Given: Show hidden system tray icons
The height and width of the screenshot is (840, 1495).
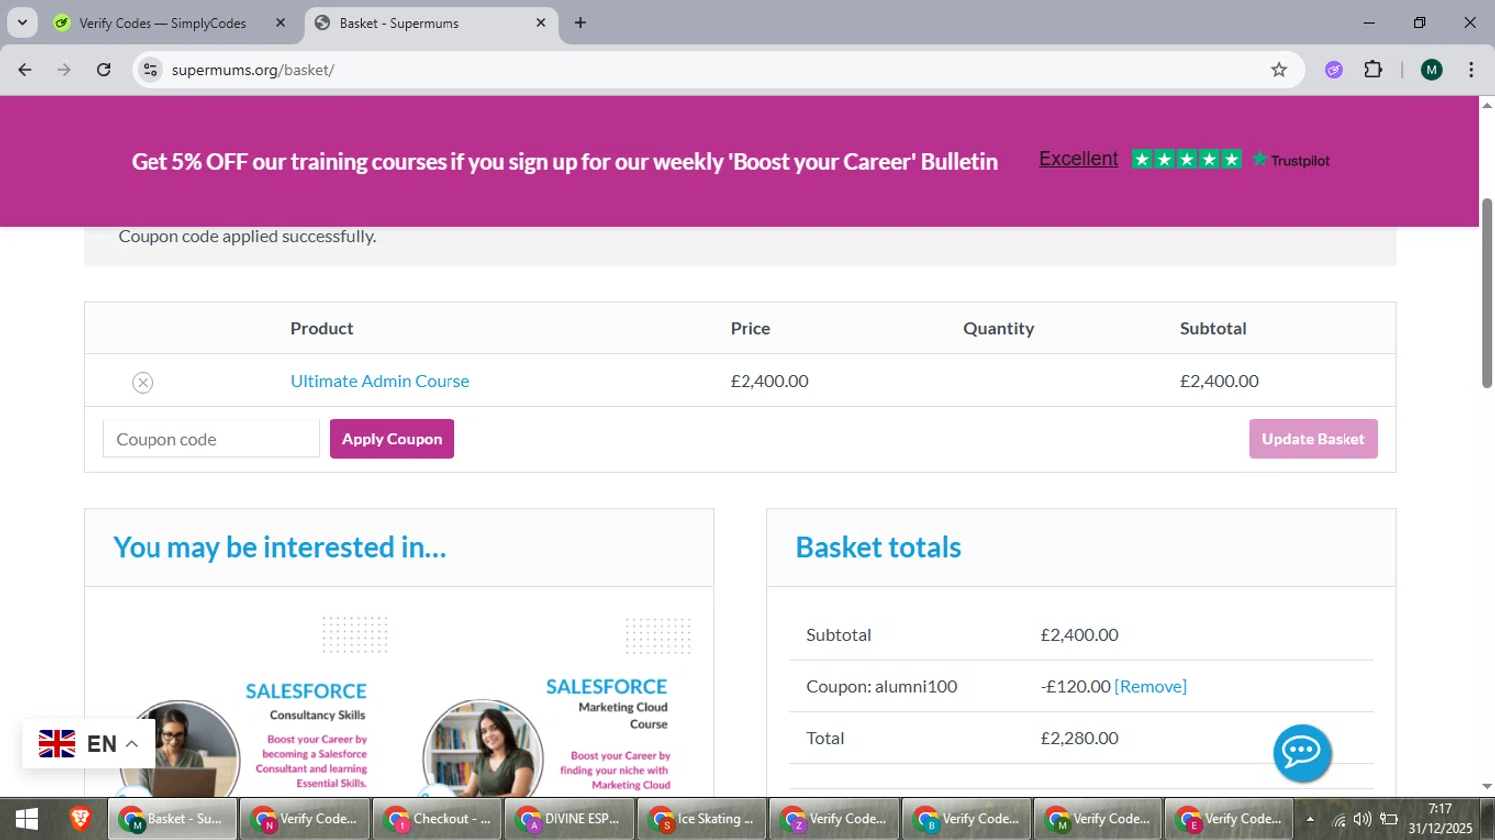Looking at the screenshot, I should (x=1310, y=820).
